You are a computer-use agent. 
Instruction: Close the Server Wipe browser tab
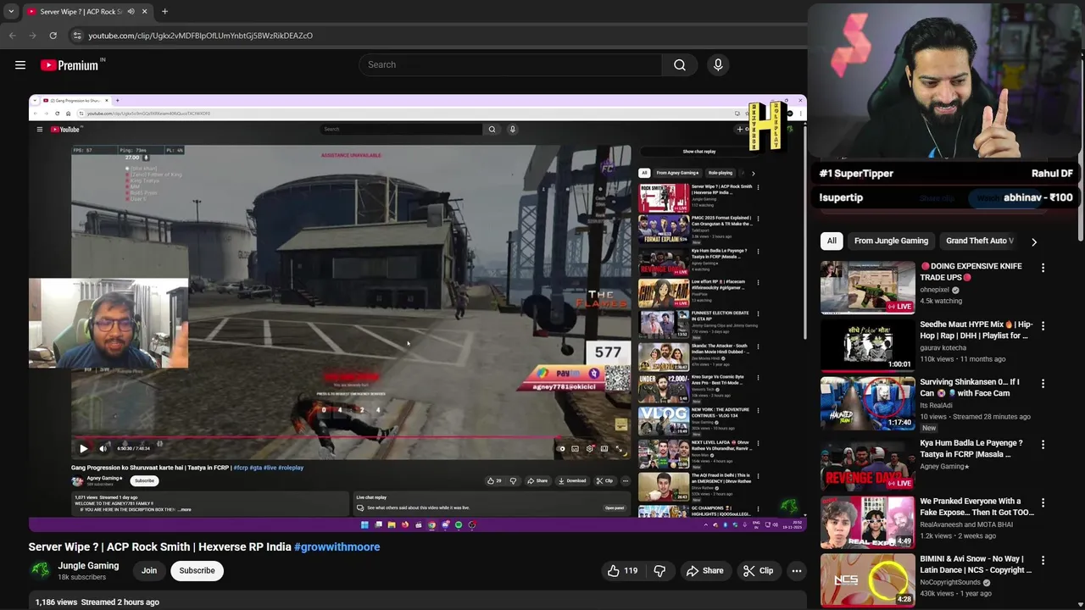(144, 12)
